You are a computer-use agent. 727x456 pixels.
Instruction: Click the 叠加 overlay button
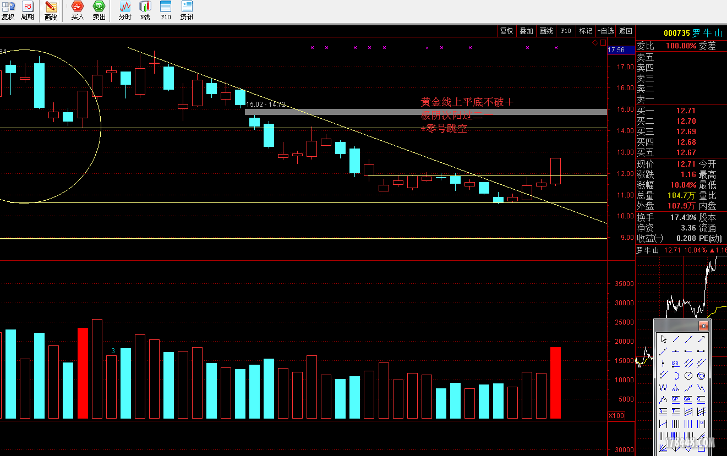(x=526, y=31)
